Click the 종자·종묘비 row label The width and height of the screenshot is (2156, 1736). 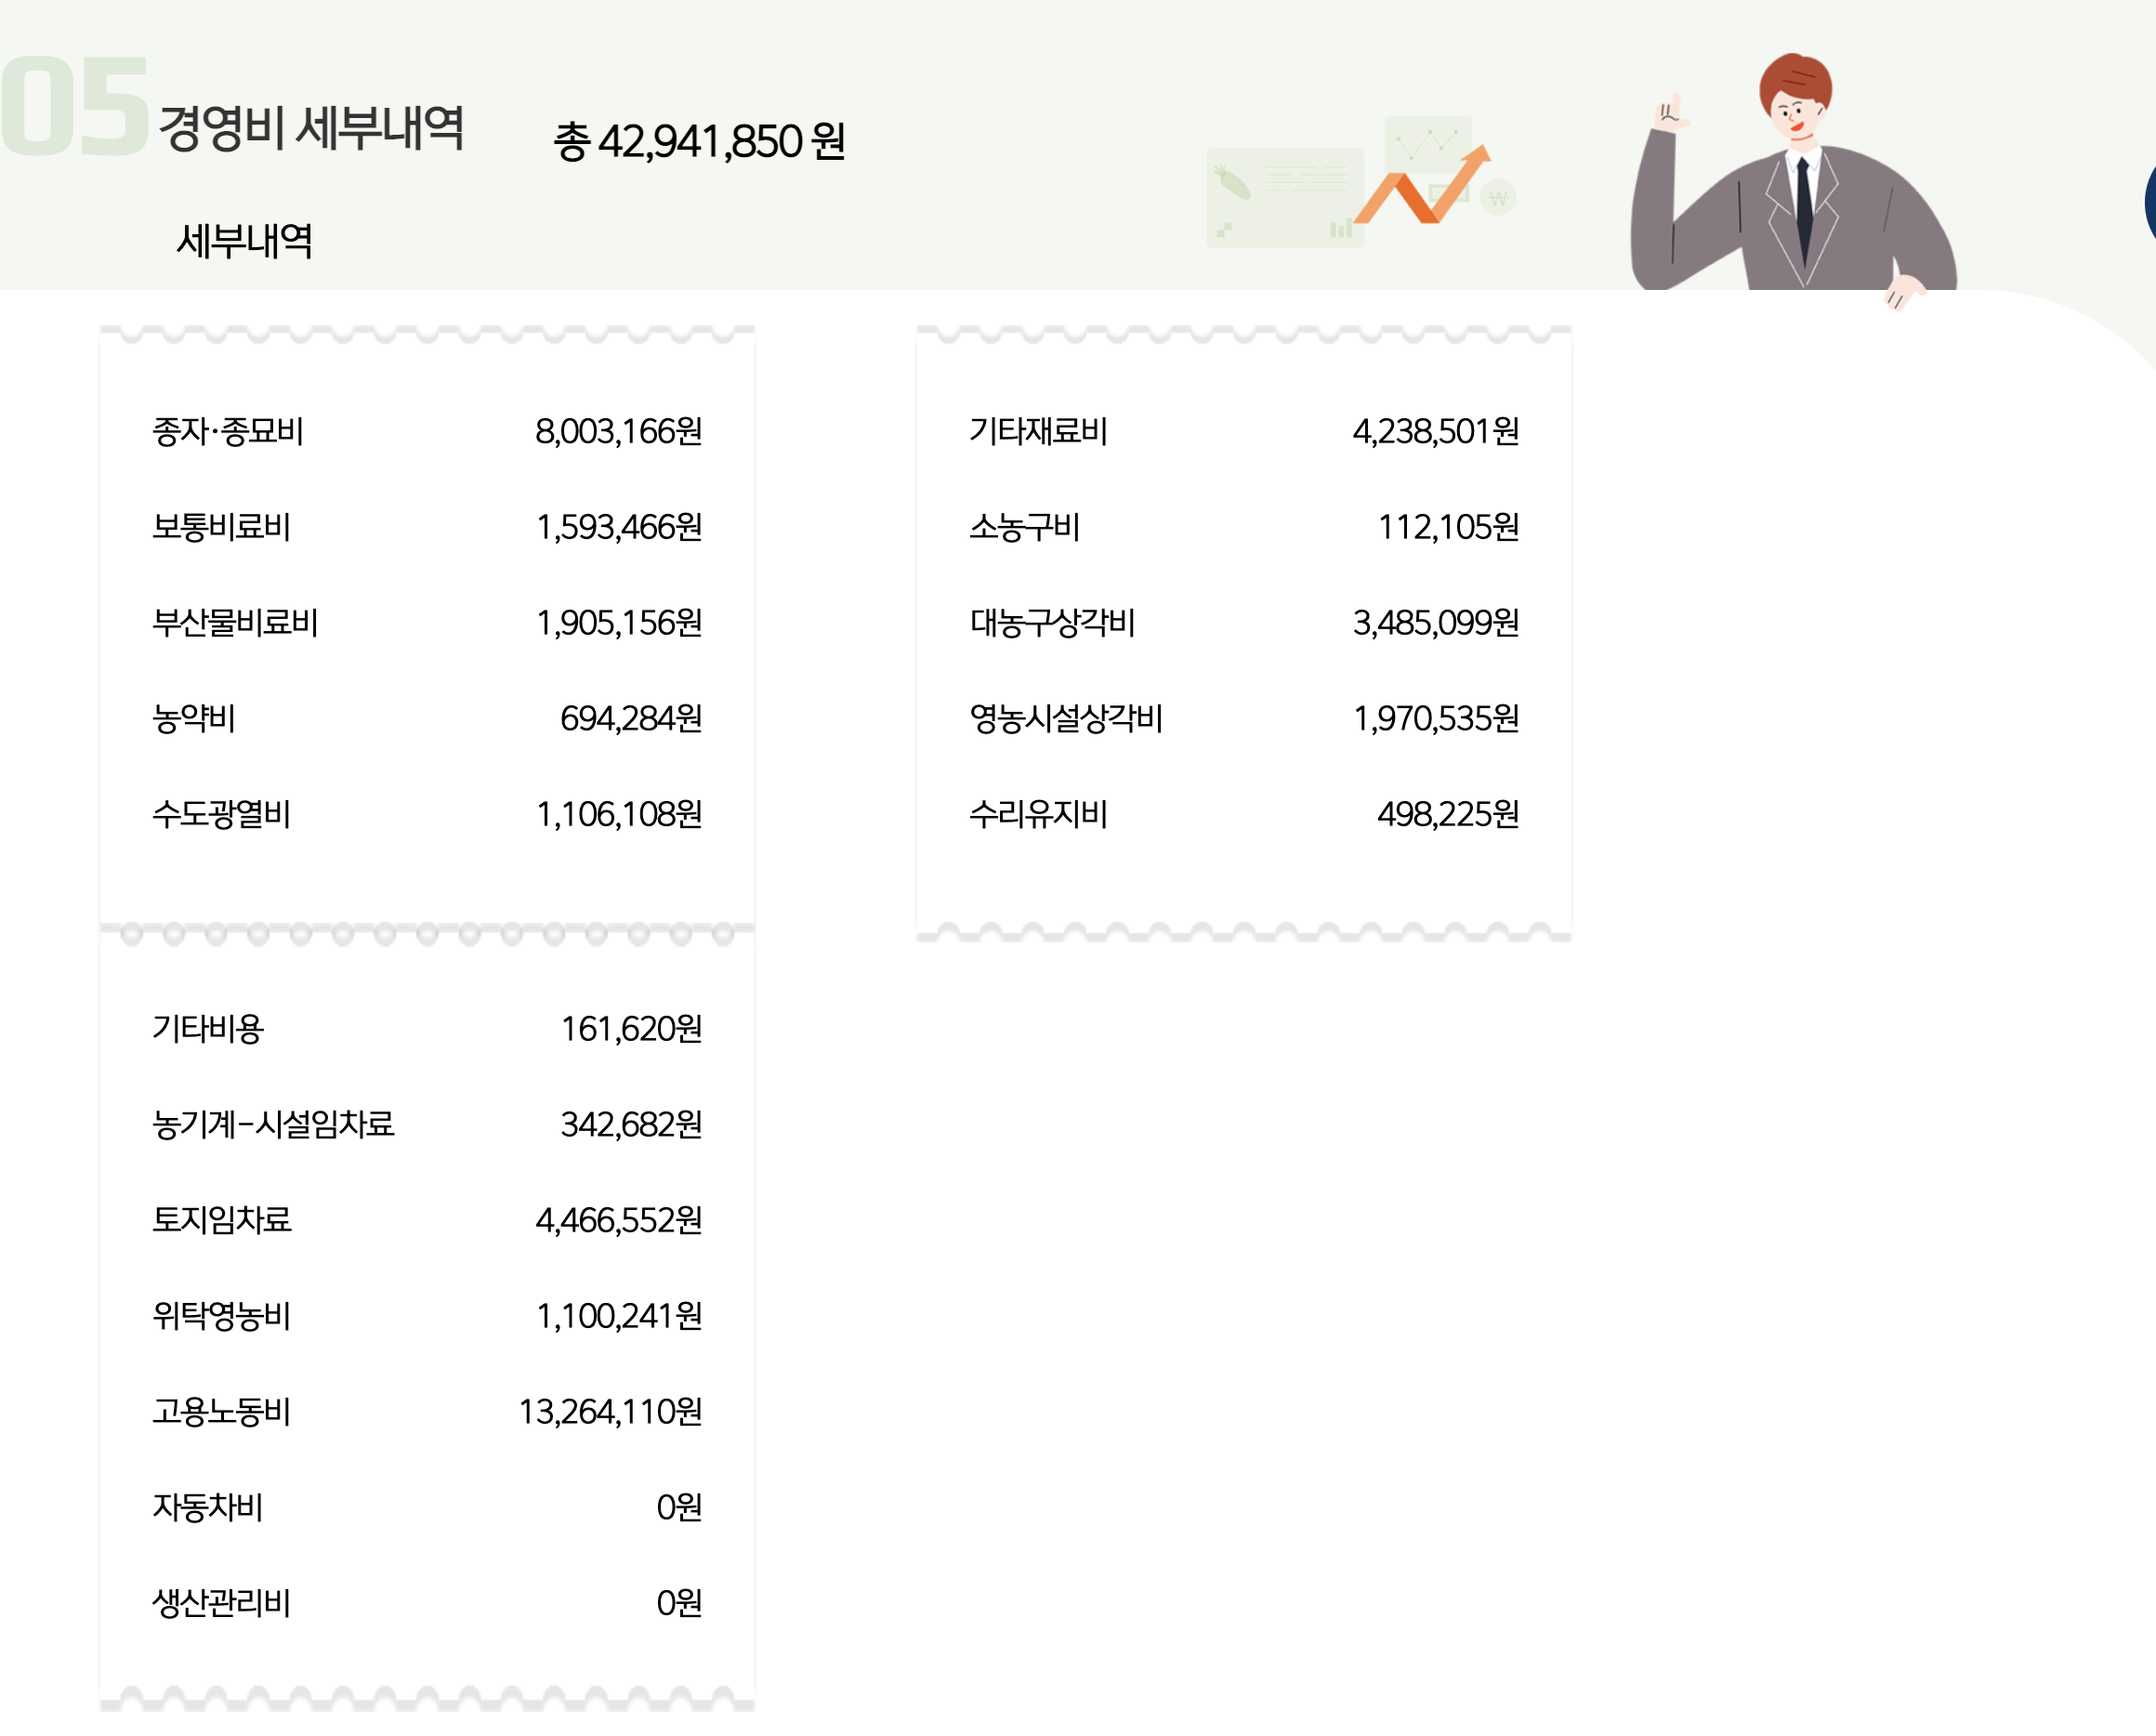click(228, 432)
